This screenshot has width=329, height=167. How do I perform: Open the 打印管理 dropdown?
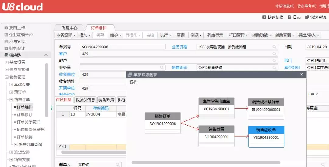pyautogui.click(x=238, y=35)
